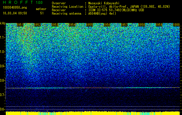The width and height of the screenshot is (182, 115).
Task: Select the filename 1003040950.png
Action: (x=15, y=7)
